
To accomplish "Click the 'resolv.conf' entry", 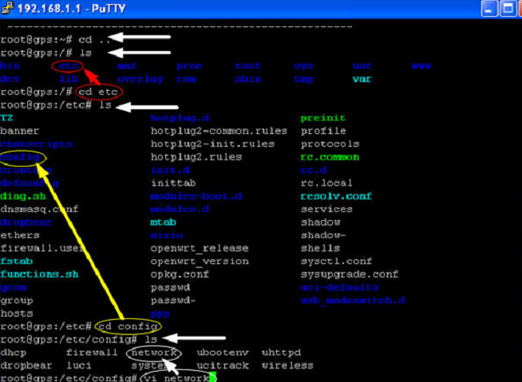I will pos(336,196).
